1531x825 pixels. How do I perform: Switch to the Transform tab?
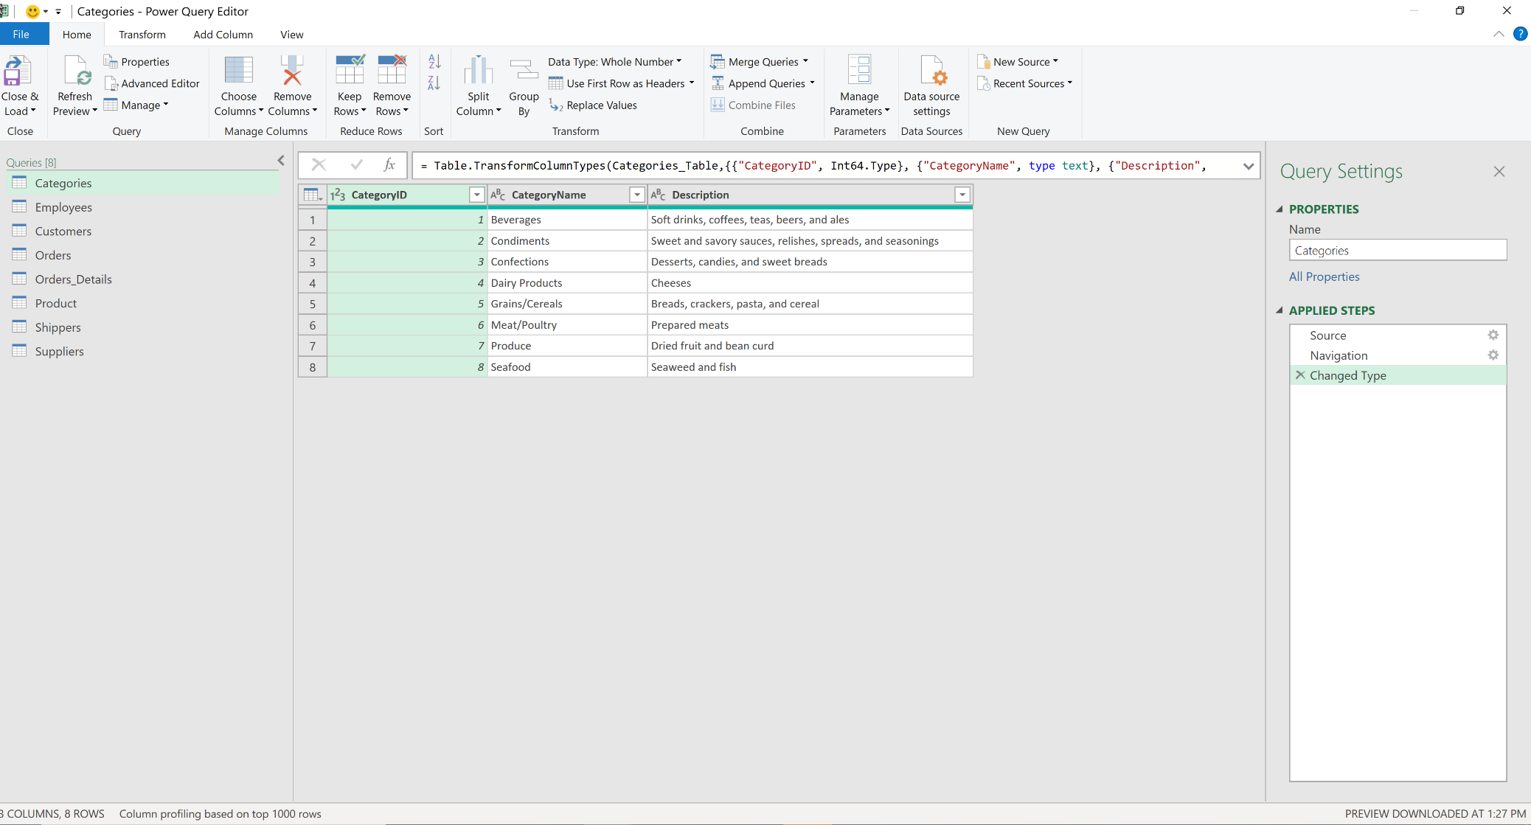coord(142,35)
